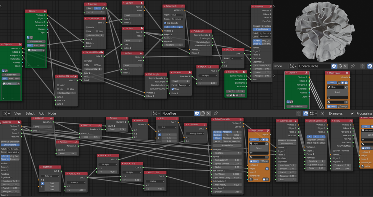
Task: Open the Node menu beside UpdateCache
Action: coord(278,66)
